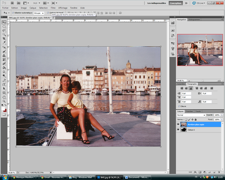Select the Elliptical Marquee tool
Screen dimensions: 225x180
tap(4, 27)
